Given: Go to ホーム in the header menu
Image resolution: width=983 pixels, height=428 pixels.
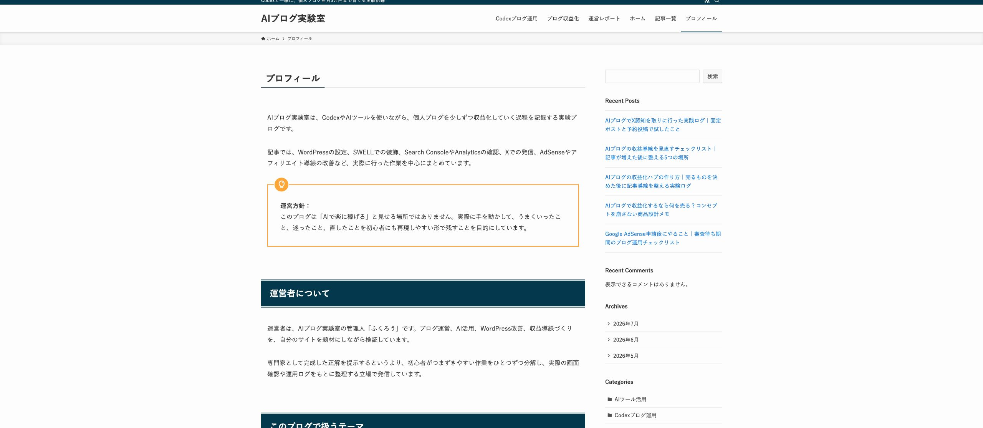Looking at the screenshot, I should (x=637, y=18).
